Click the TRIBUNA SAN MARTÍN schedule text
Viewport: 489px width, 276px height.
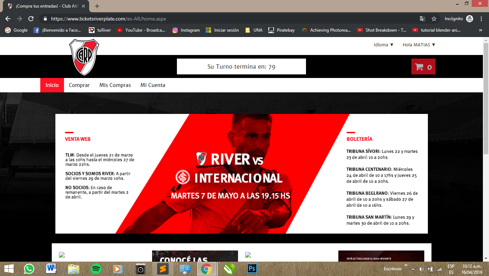(x=380, y=220)
